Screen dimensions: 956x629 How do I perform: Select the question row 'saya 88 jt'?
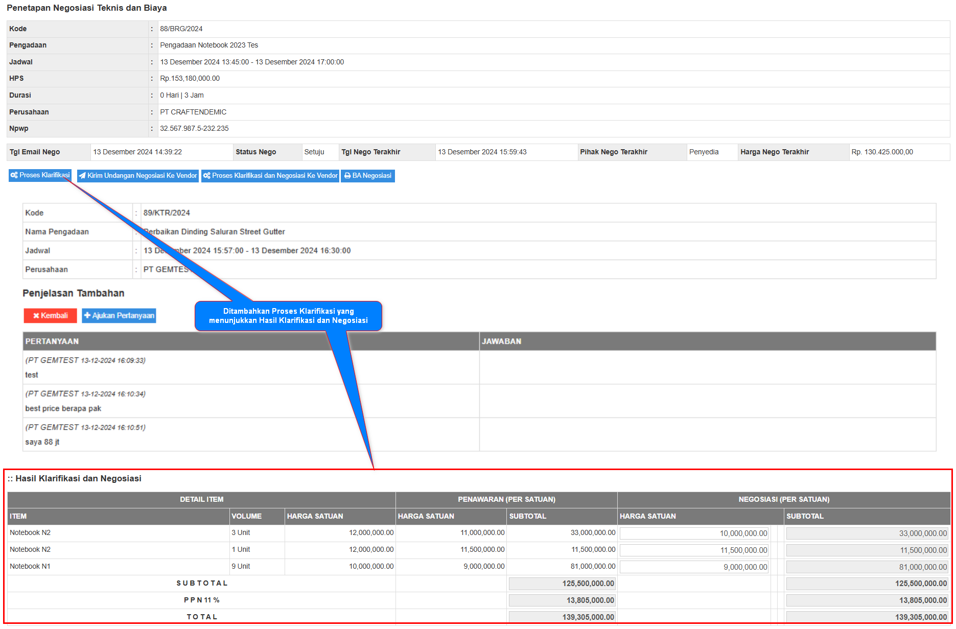pyautogui.click(x=250, y=435)
